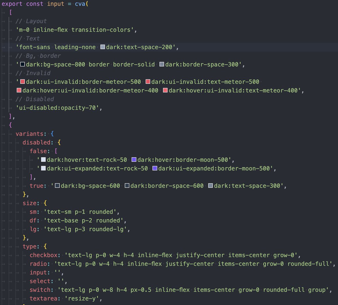Click 'font-sans' in the text string
The image size is (338, 305).
(35, 47)
